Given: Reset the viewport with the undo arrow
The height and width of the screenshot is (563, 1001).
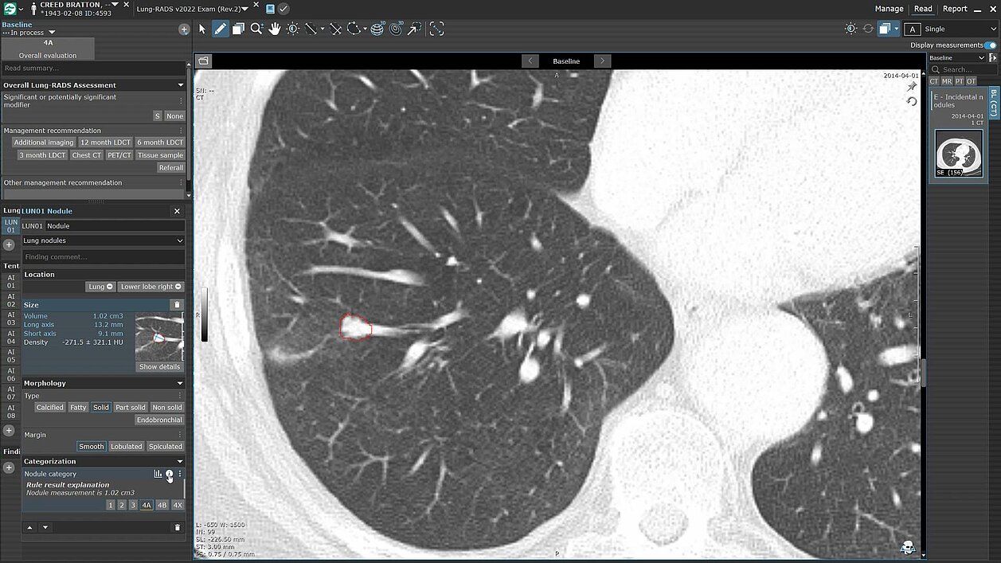Looking at the screenshot, I should pos(912,101).
